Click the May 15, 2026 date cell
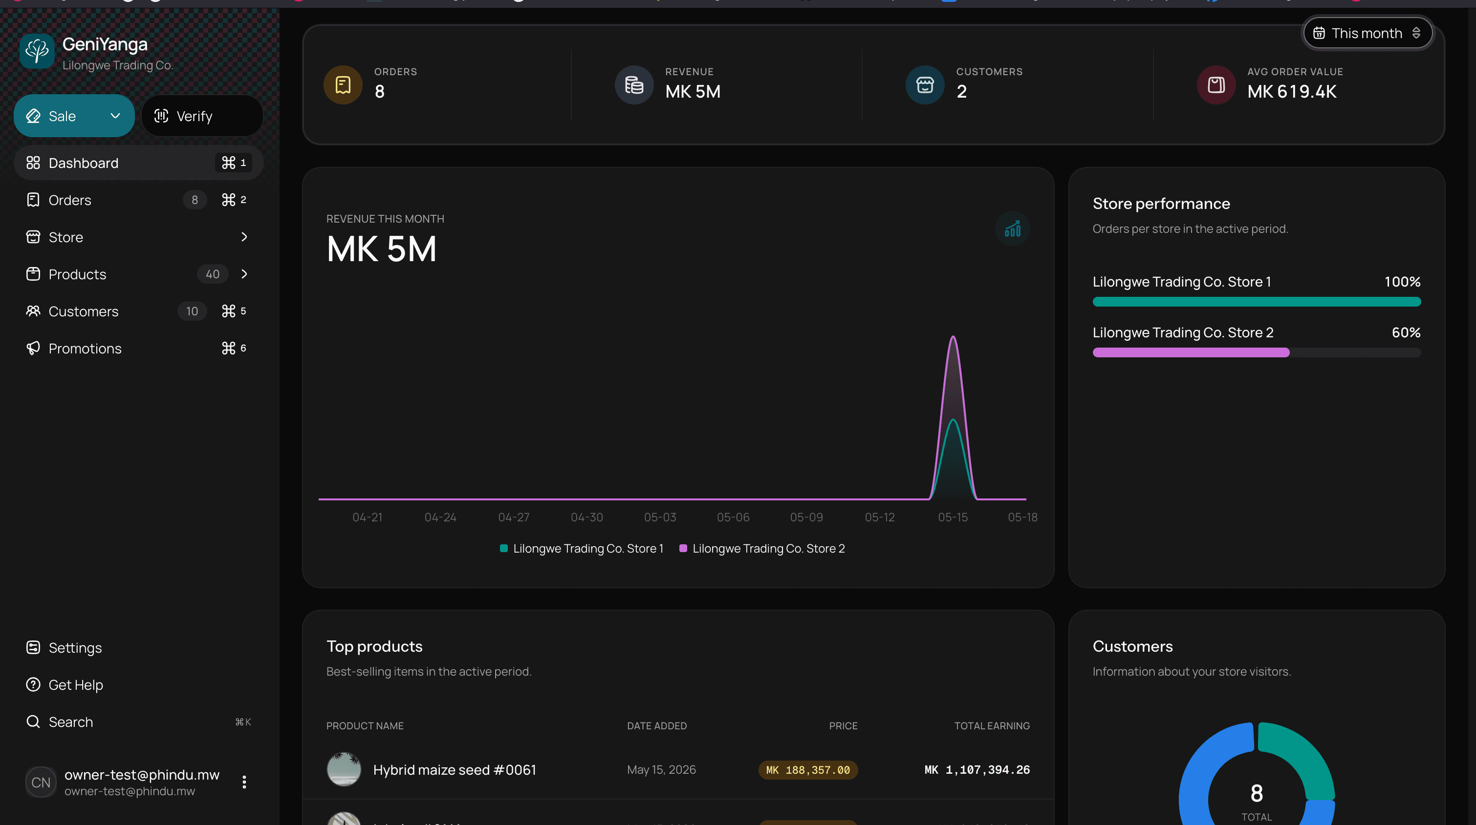 coord(661,770)
